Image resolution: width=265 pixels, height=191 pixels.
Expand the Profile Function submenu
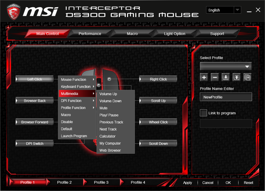coord(77,108)
